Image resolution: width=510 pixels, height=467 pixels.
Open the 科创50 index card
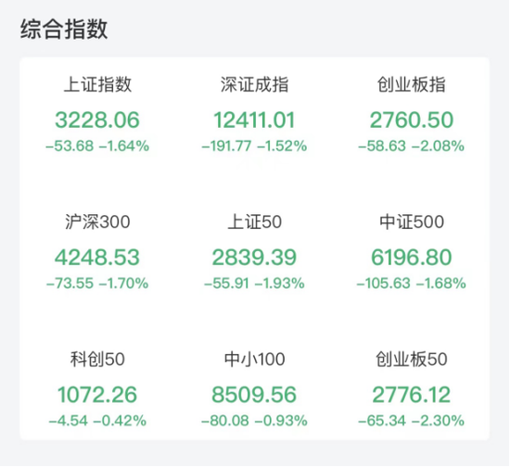point(97,389)
